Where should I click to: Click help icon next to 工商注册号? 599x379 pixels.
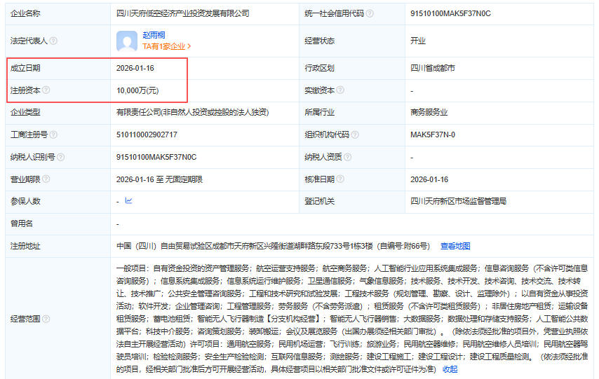(x=53, y=135)
